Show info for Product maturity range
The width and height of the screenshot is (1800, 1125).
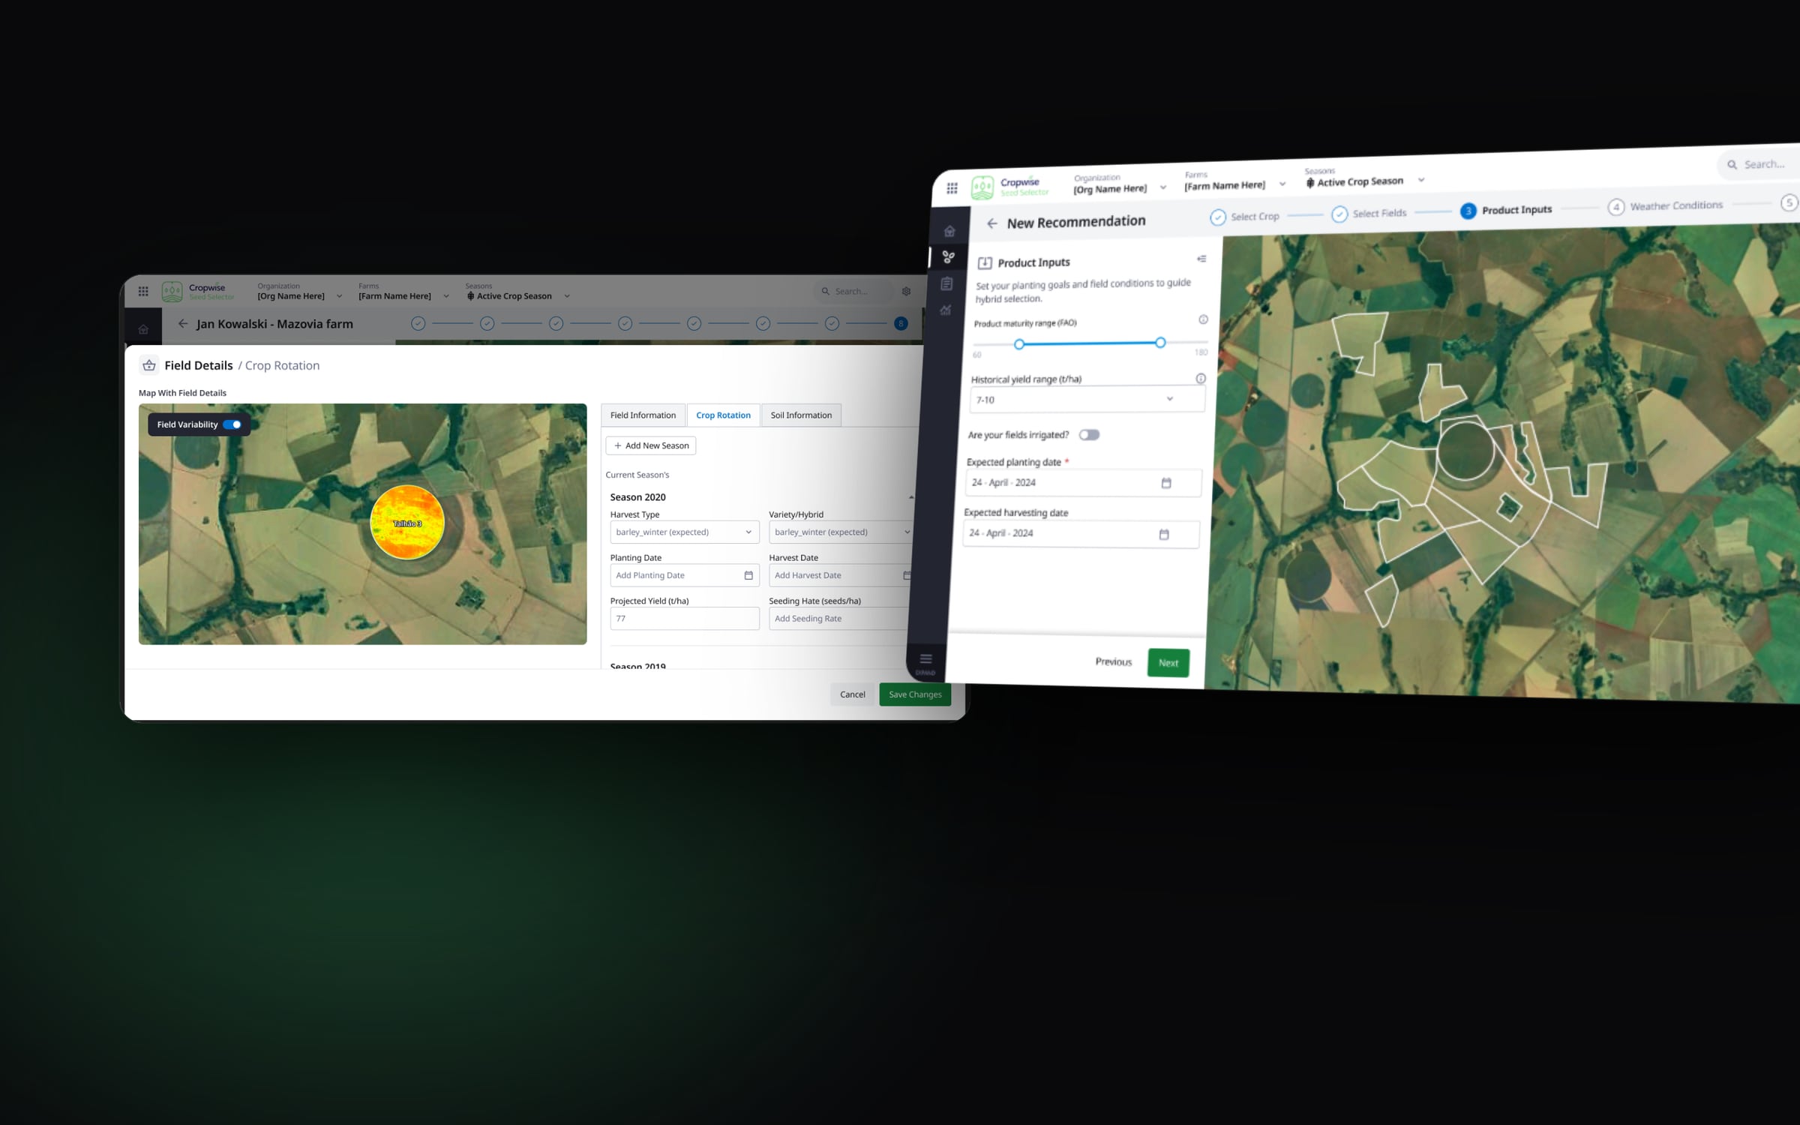1203,319
